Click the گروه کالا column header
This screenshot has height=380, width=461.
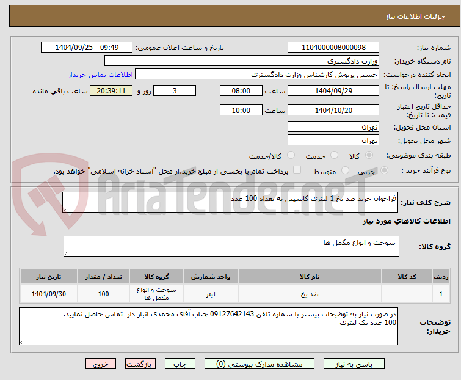(156, 277)
